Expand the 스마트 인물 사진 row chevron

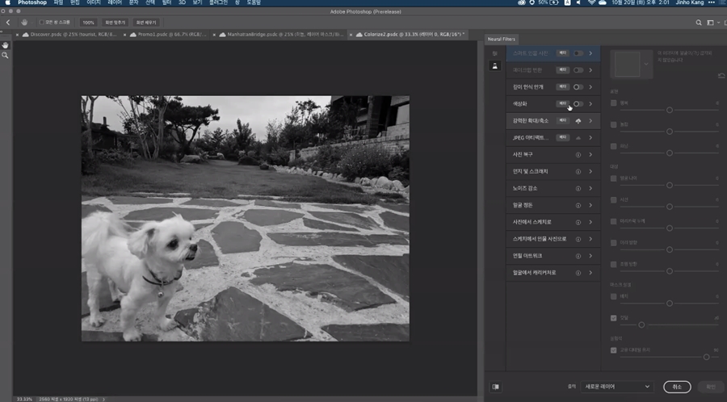coord(590,53)
